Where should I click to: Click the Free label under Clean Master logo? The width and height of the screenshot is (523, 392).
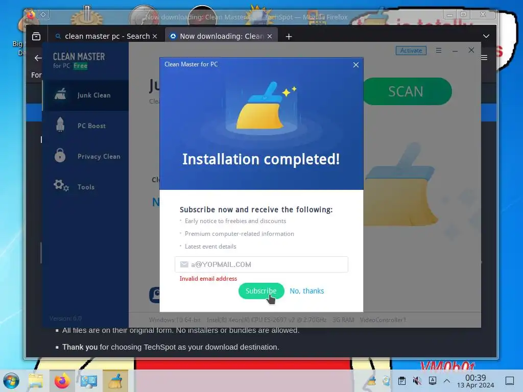[80, 66]
